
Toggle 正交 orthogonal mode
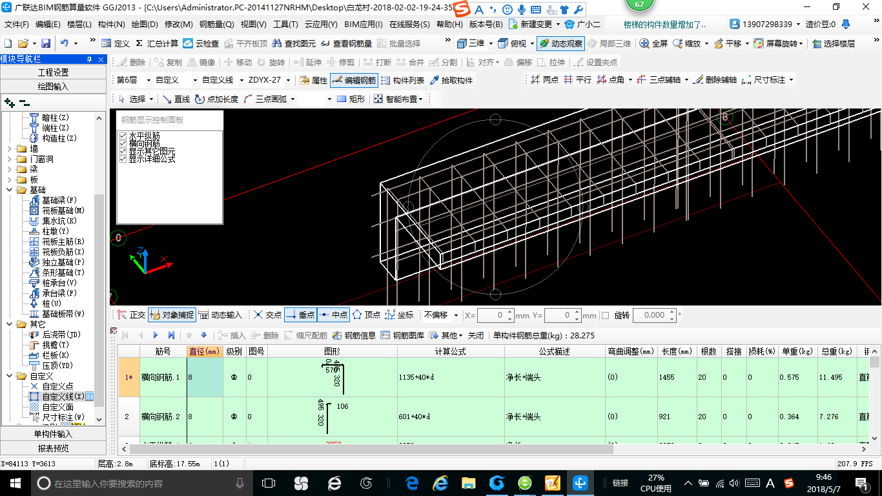pyautogui.click(x=131, y=315)
